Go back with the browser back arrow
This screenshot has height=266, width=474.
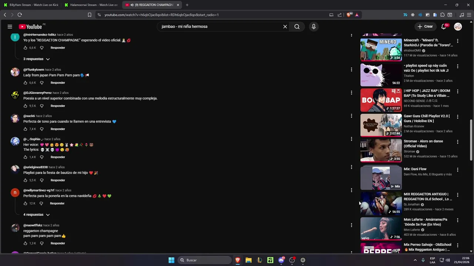5,15
